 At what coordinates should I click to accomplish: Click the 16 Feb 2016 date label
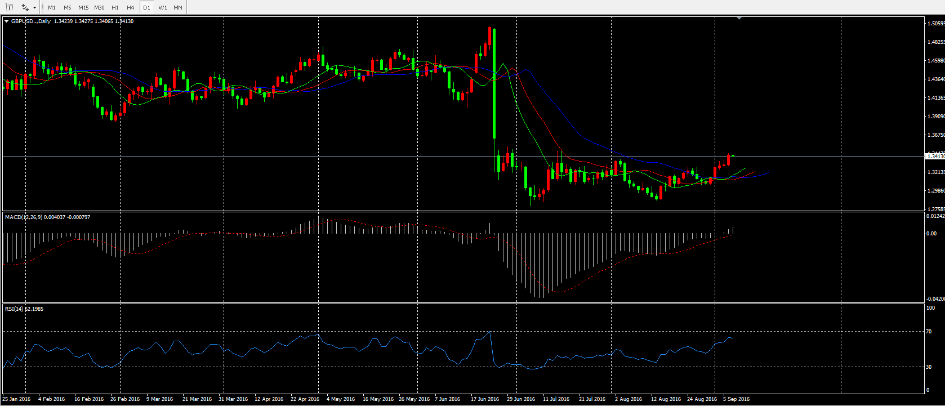(x=89, y=399)
